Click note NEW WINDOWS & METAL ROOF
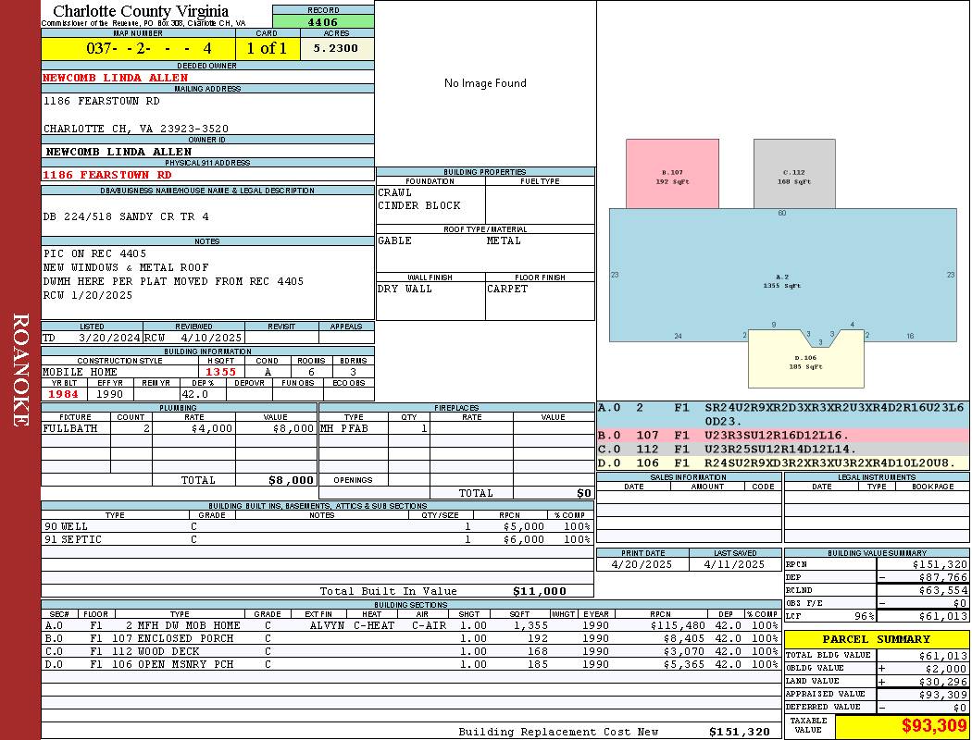The image size is (972, 740). tap(126, 267)
